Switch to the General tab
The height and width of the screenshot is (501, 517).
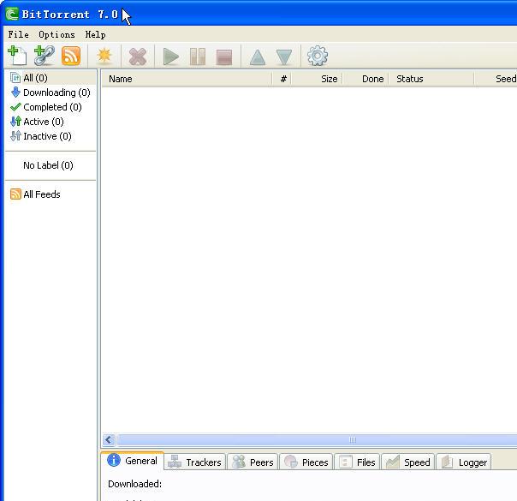click(x=133, y=461)
